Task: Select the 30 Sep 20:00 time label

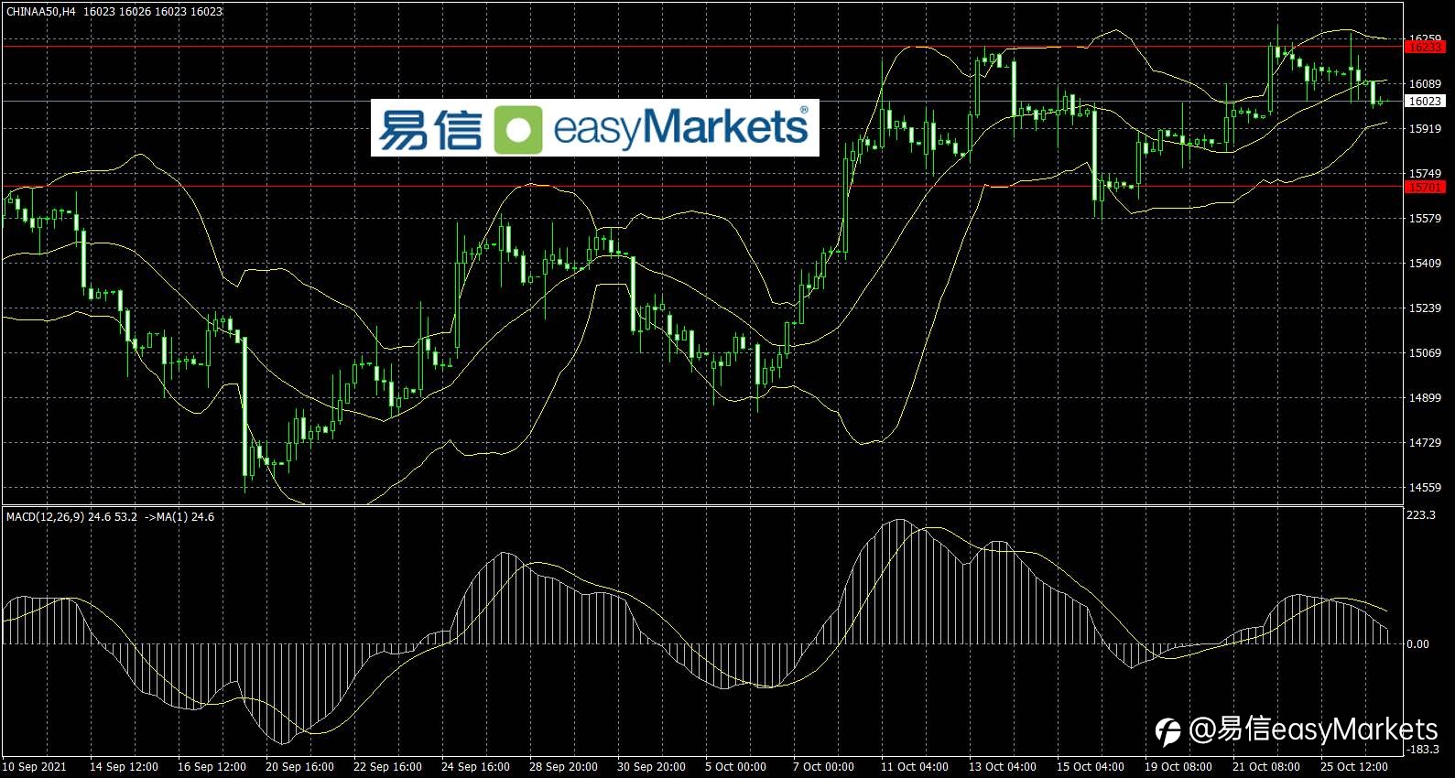Action: (x=651, y=767)
